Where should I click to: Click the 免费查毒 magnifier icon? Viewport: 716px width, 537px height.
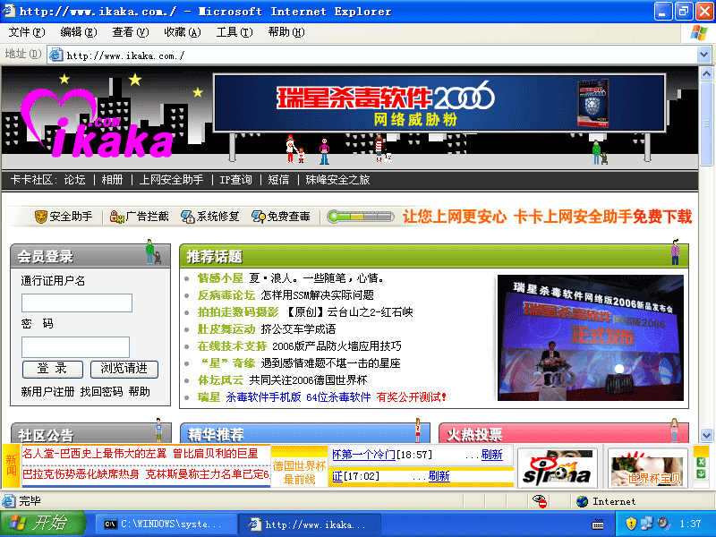point(259,217)
